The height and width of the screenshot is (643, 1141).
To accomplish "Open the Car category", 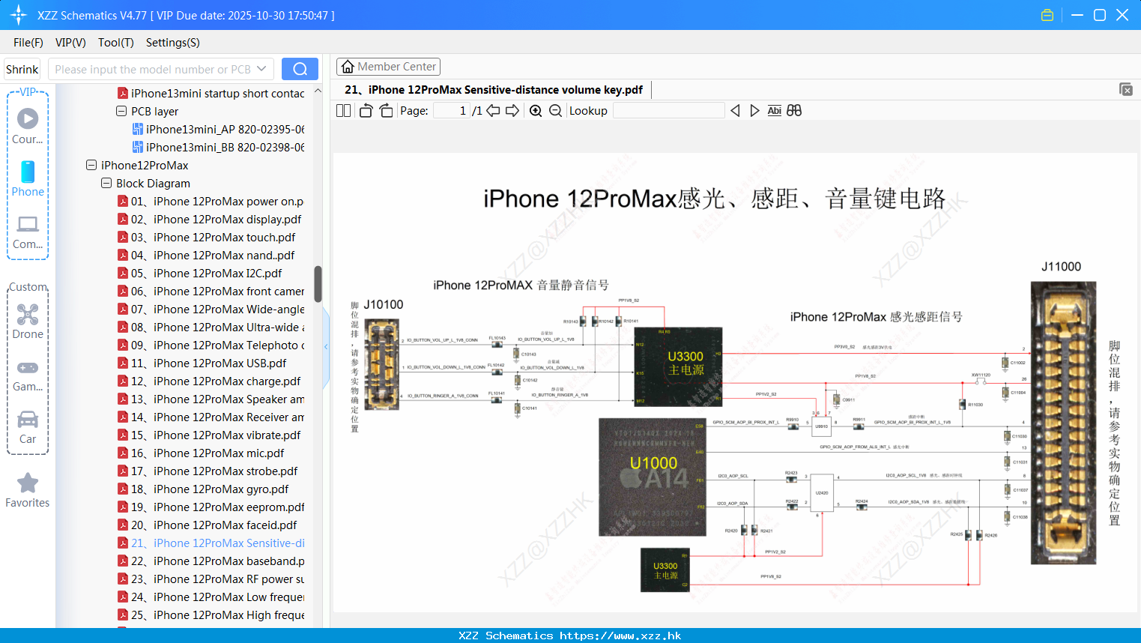I will tap(28, 427).
